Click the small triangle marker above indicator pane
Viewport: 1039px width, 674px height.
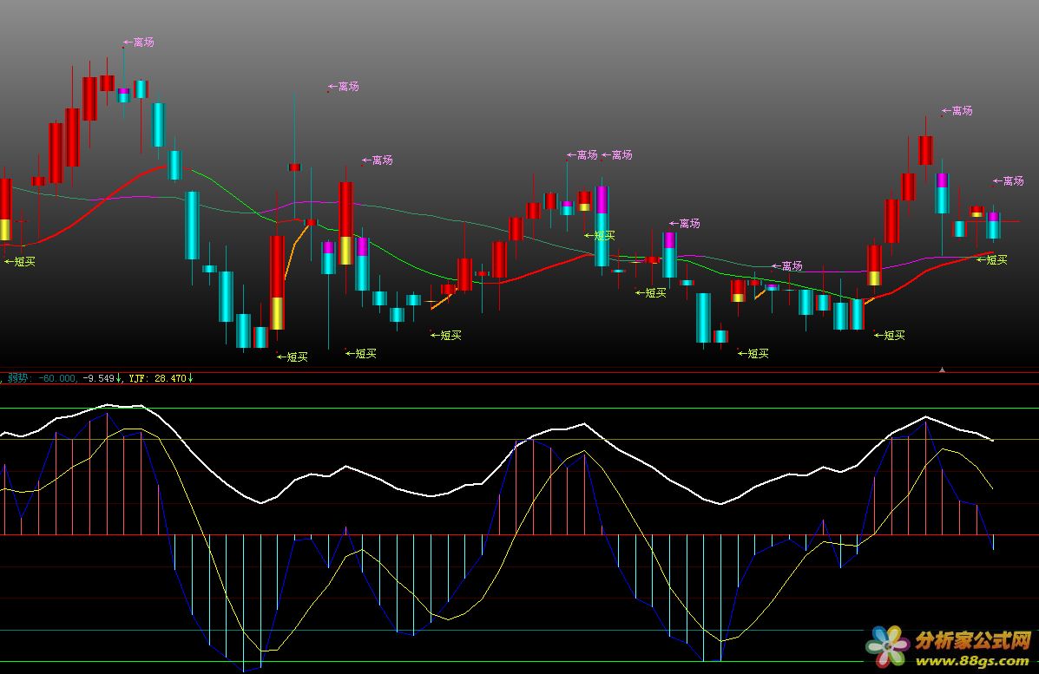point(943,370)
